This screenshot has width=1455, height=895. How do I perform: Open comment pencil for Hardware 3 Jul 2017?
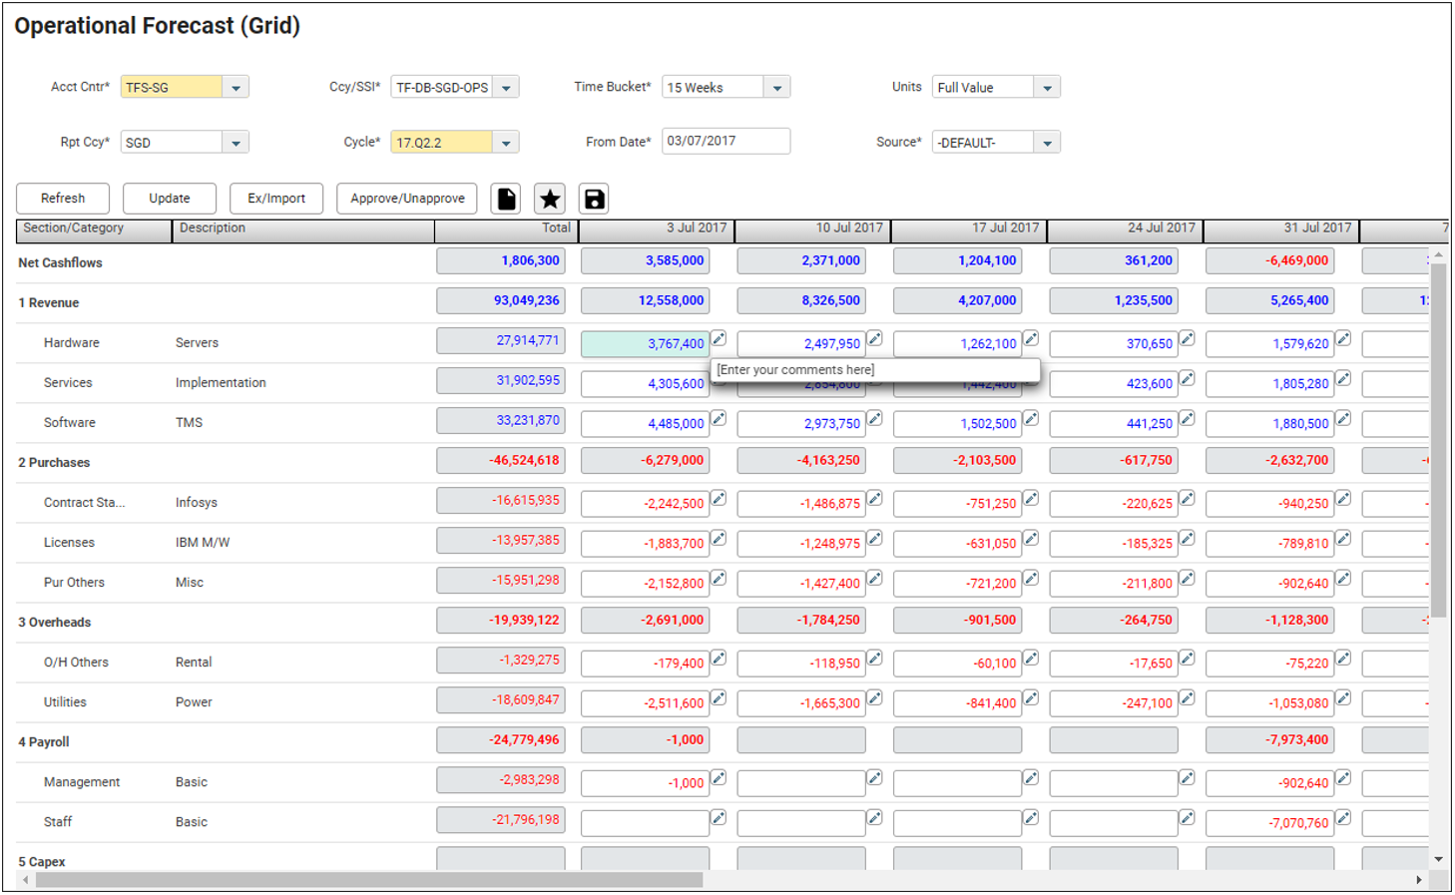(x=719, y=339)
